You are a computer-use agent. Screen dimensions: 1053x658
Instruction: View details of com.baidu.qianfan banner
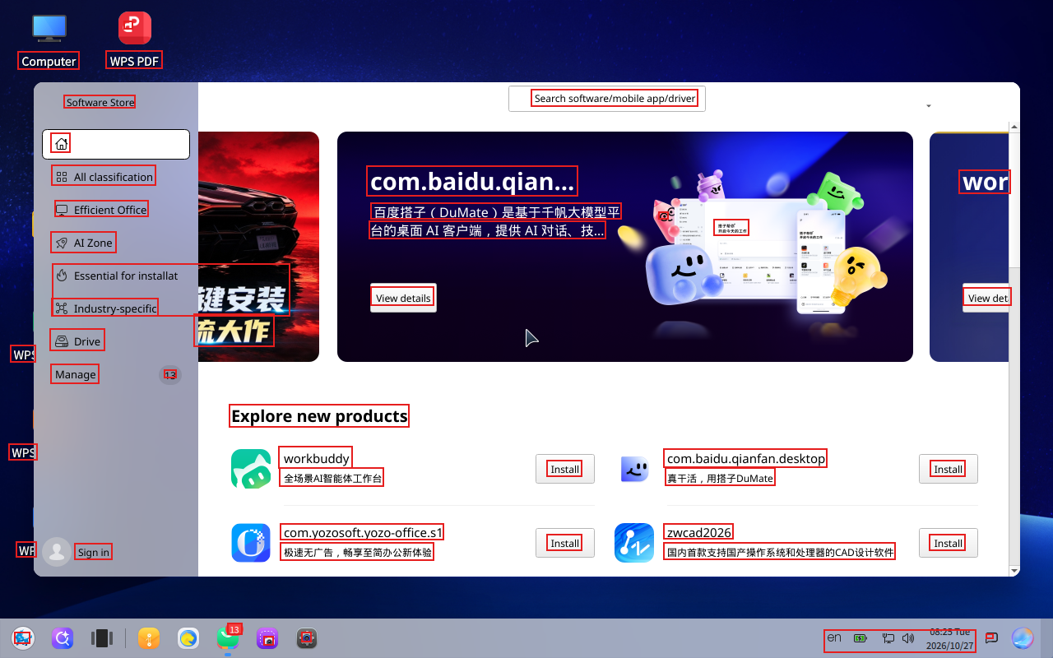tap(403, 298)
